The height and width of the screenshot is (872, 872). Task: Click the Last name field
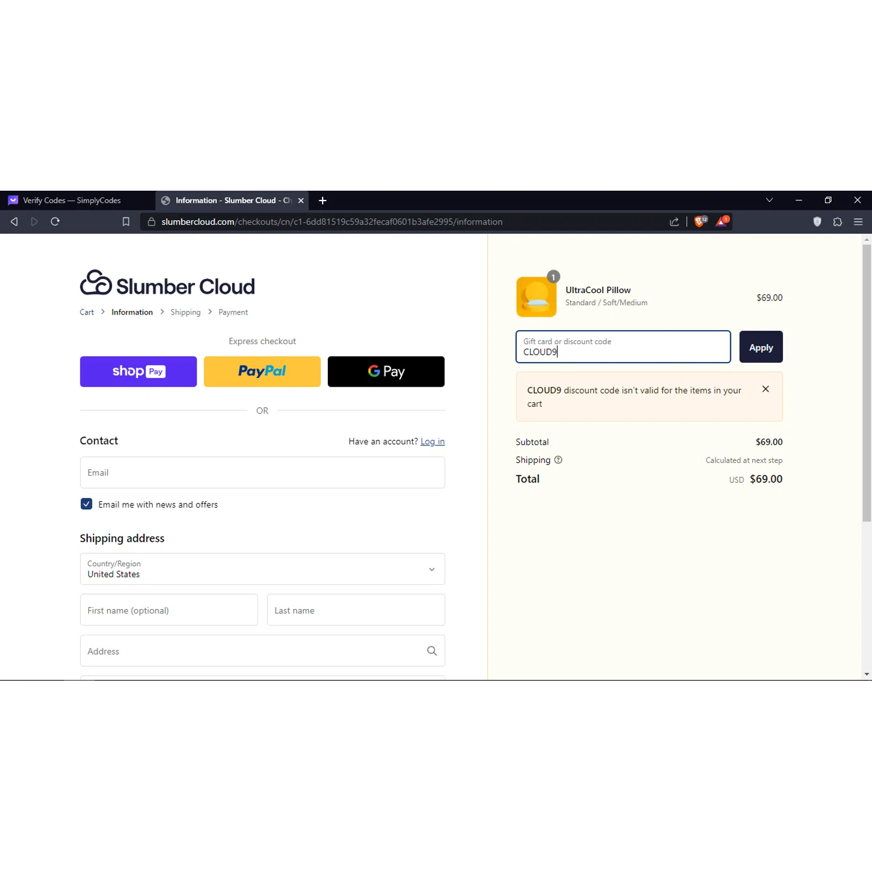356,610
